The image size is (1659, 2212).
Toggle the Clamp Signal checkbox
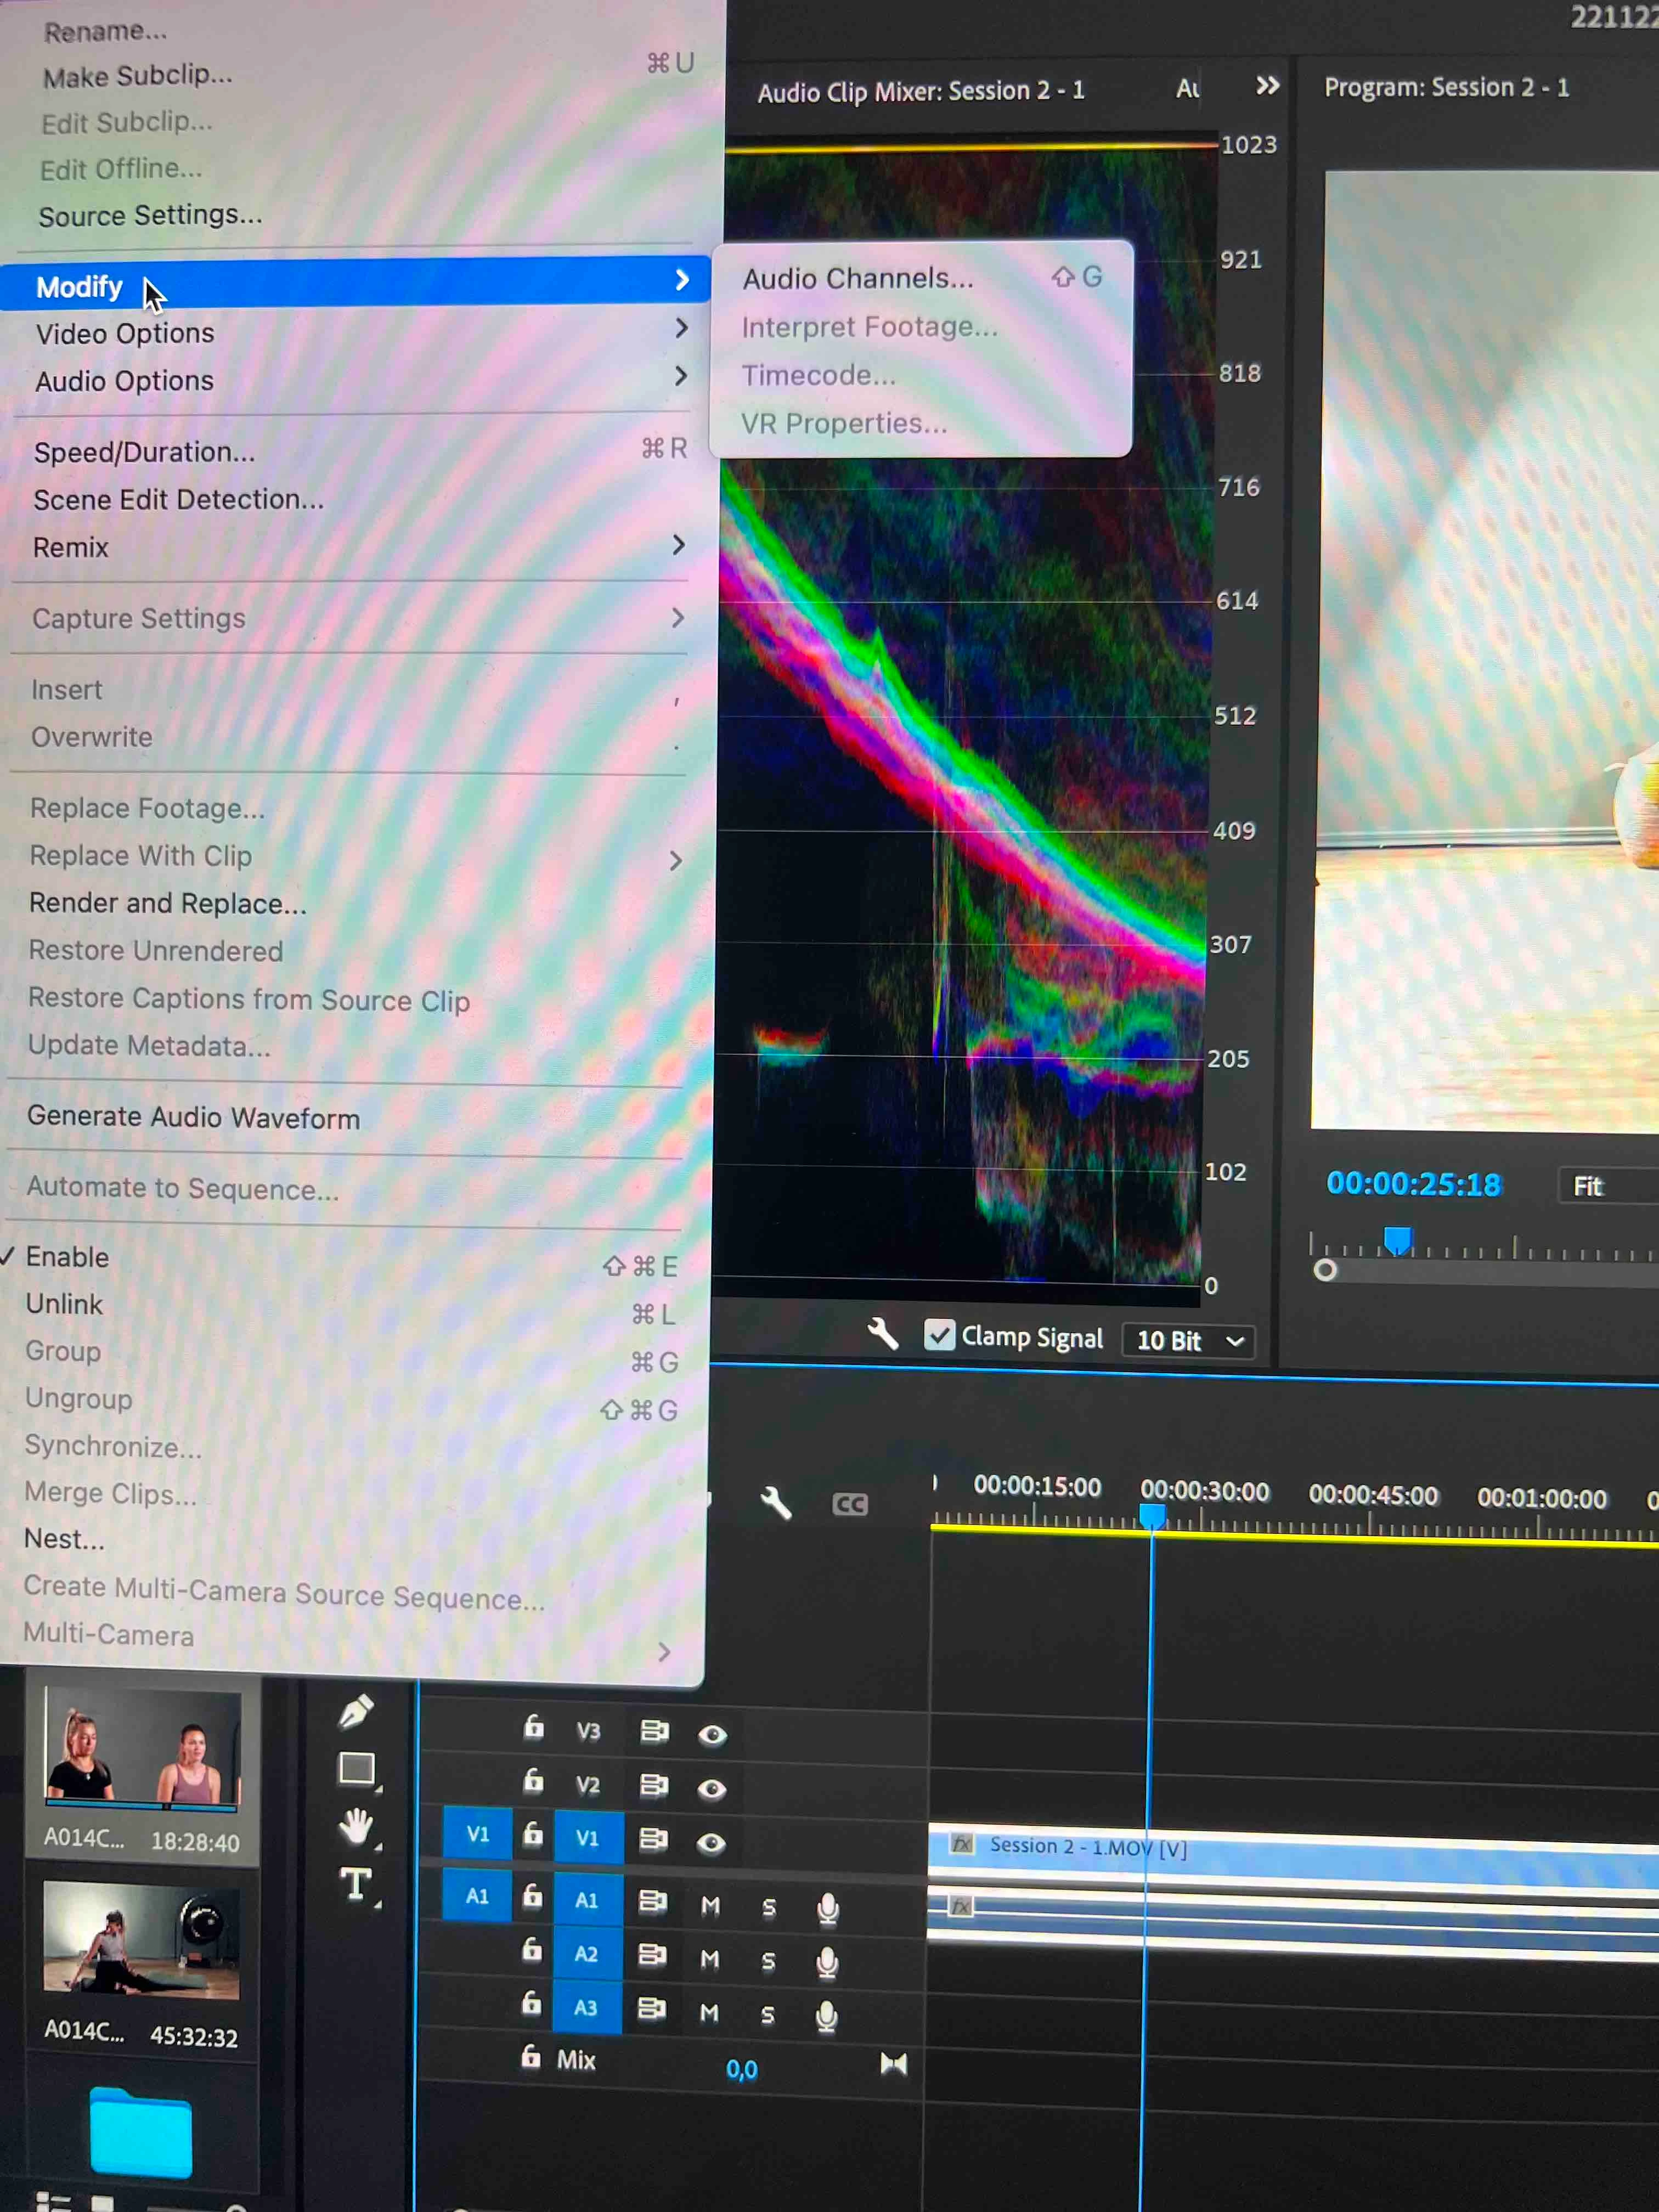pyautogui.click(x=939, y=1335)
